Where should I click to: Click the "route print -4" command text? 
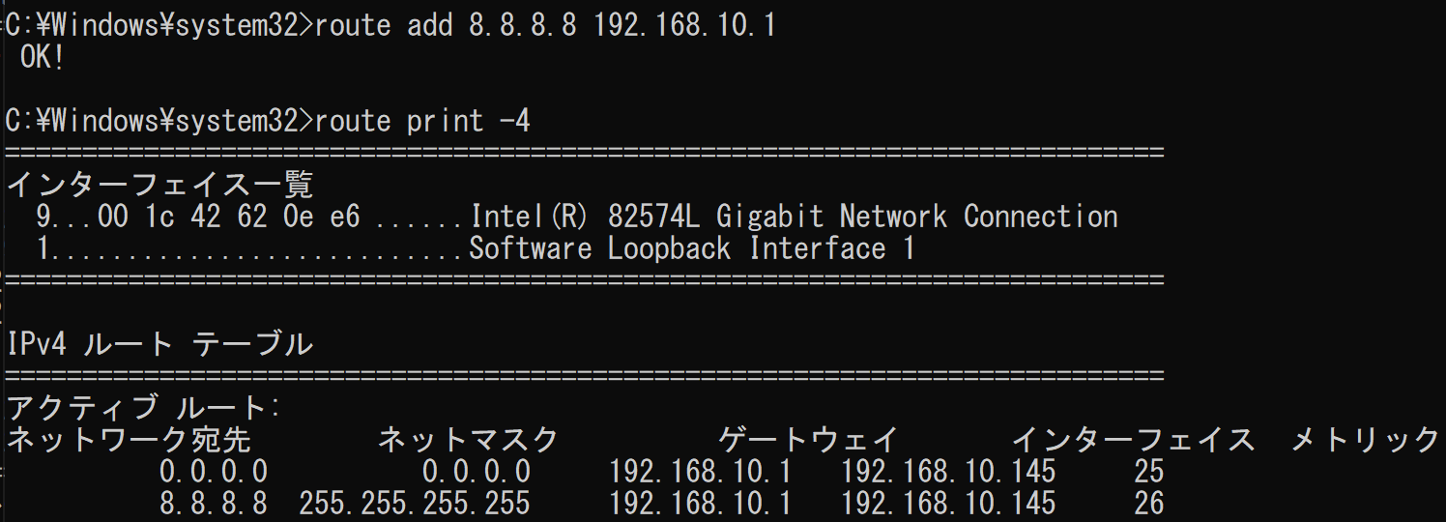point(422,121)
